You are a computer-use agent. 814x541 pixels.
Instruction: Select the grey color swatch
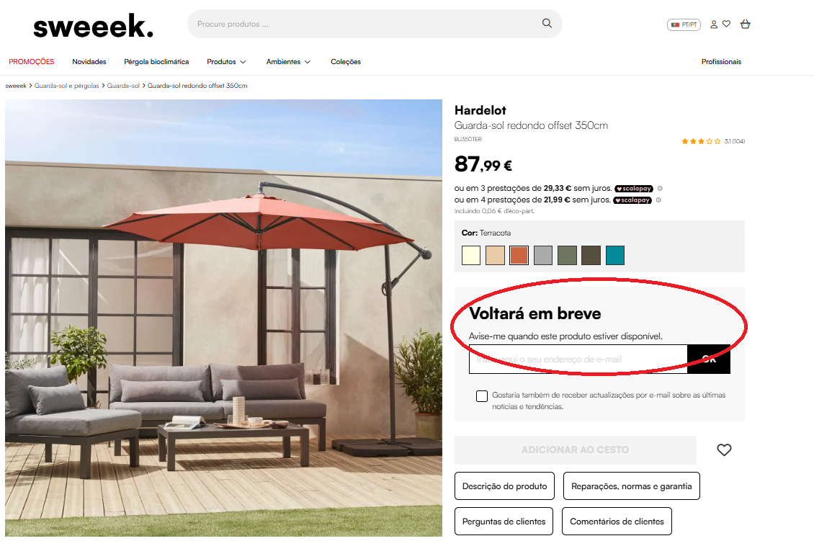click(x=543, y=256)
